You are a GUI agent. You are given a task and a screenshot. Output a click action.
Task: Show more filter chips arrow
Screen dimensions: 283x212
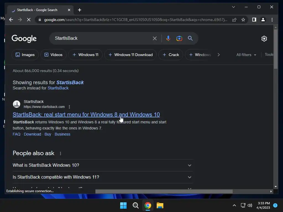pos(219,55)
